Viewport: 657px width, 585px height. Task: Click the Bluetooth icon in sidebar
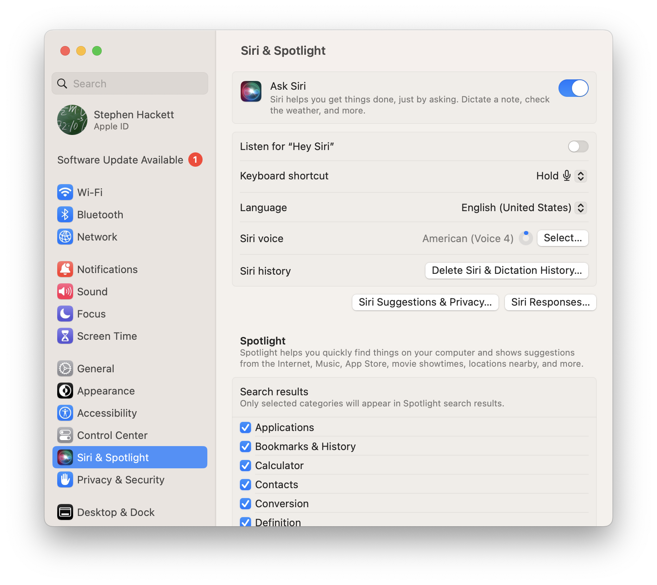[x=65, y=215]
